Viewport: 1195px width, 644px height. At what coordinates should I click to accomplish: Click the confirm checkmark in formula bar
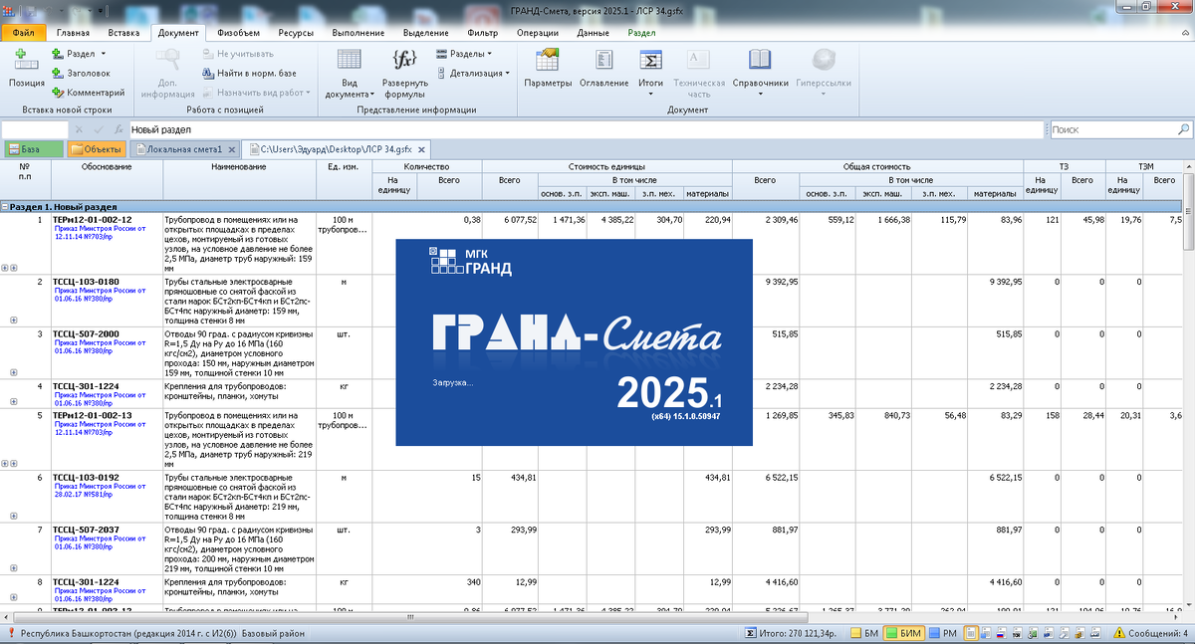(x=99, y=129)
